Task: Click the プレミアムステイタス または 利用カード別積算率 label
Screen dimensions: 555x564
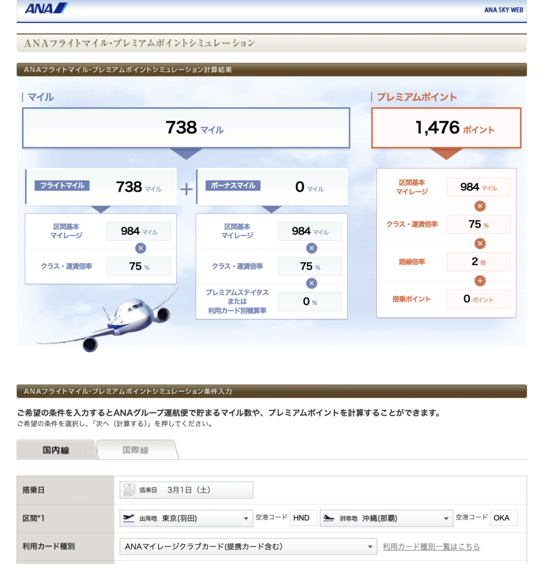Action: tap(237, 301)
